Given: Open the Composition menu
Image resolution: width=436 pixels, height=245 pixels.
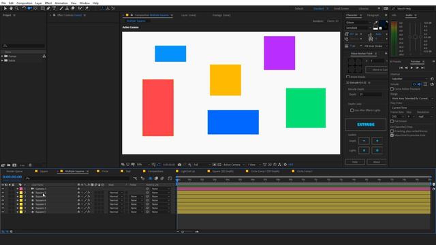Looking at the screenshot, I should 25,3.
